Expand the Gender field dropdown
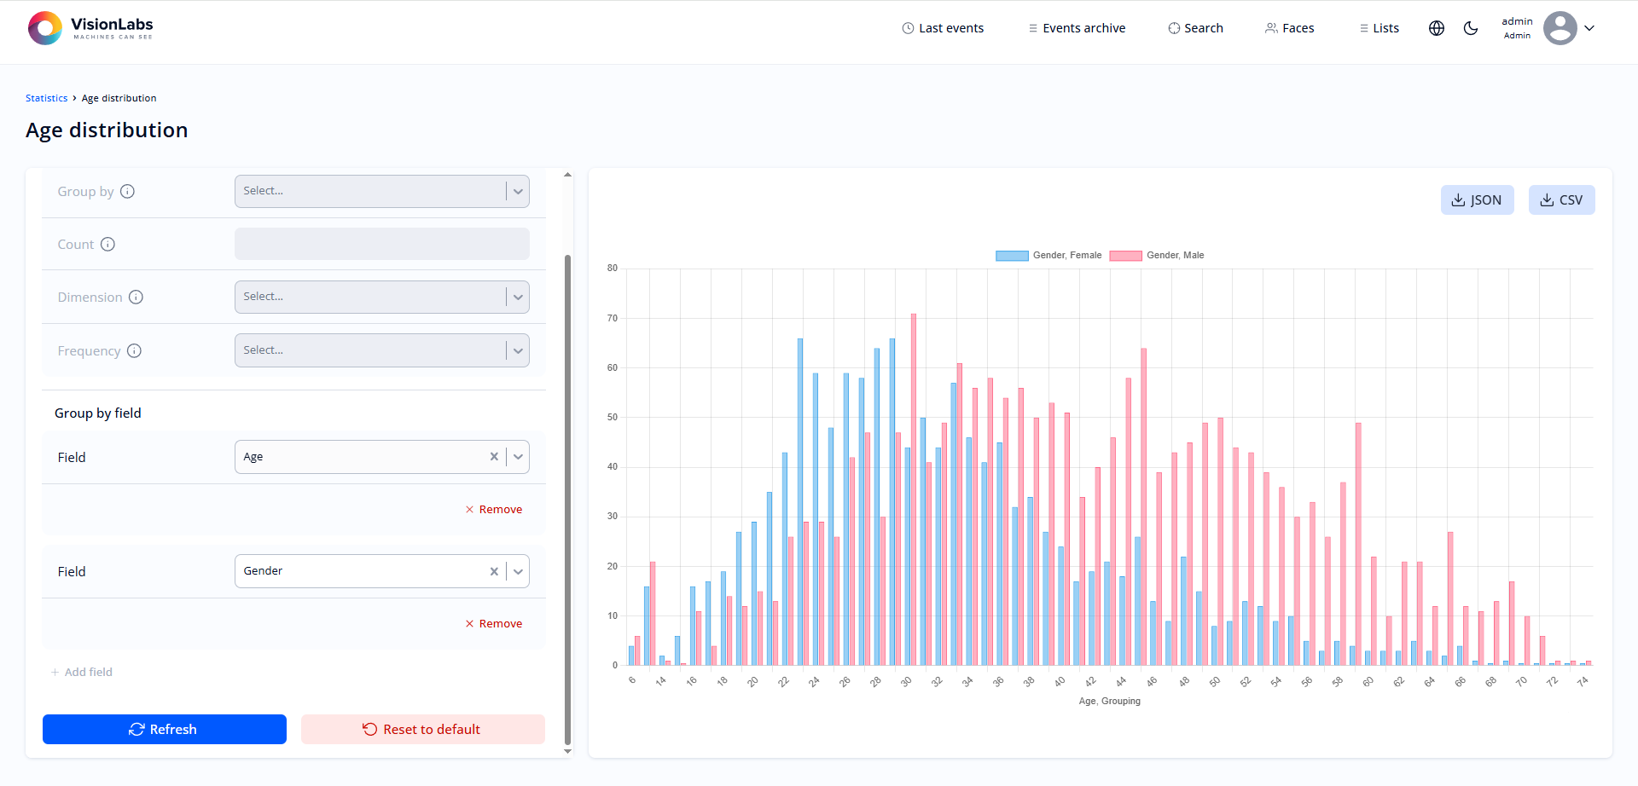 [x=518, y=571]
